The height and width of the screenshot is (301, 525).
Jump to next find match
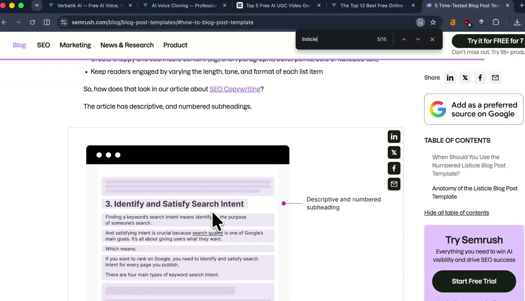[418, 39]
